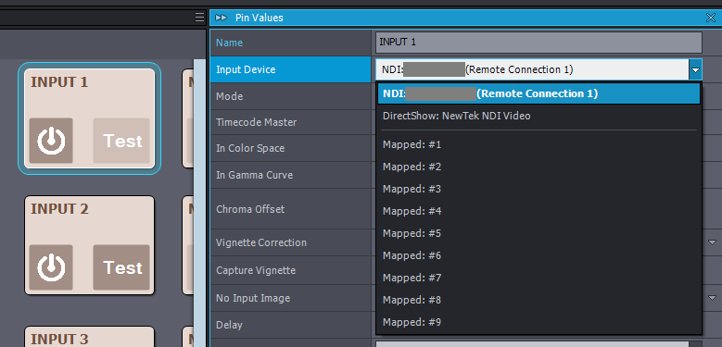Select the Input Device property row

tap(291, 69)
